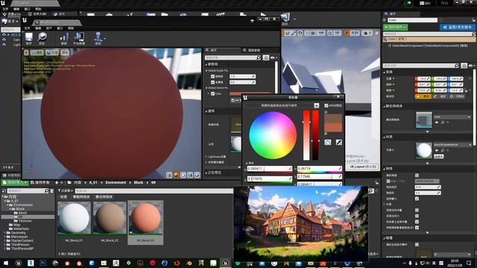
Task: Click the arrow icon to use the selected asset for the material slot
Action: click(x=437, y=150)
